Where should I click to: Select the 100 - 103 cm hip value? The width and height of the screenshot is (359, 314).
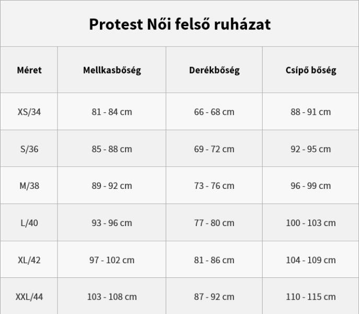click(x=311, y=223)
